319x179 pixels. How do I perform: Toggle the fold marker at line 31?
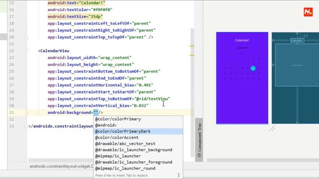(26, 112)
